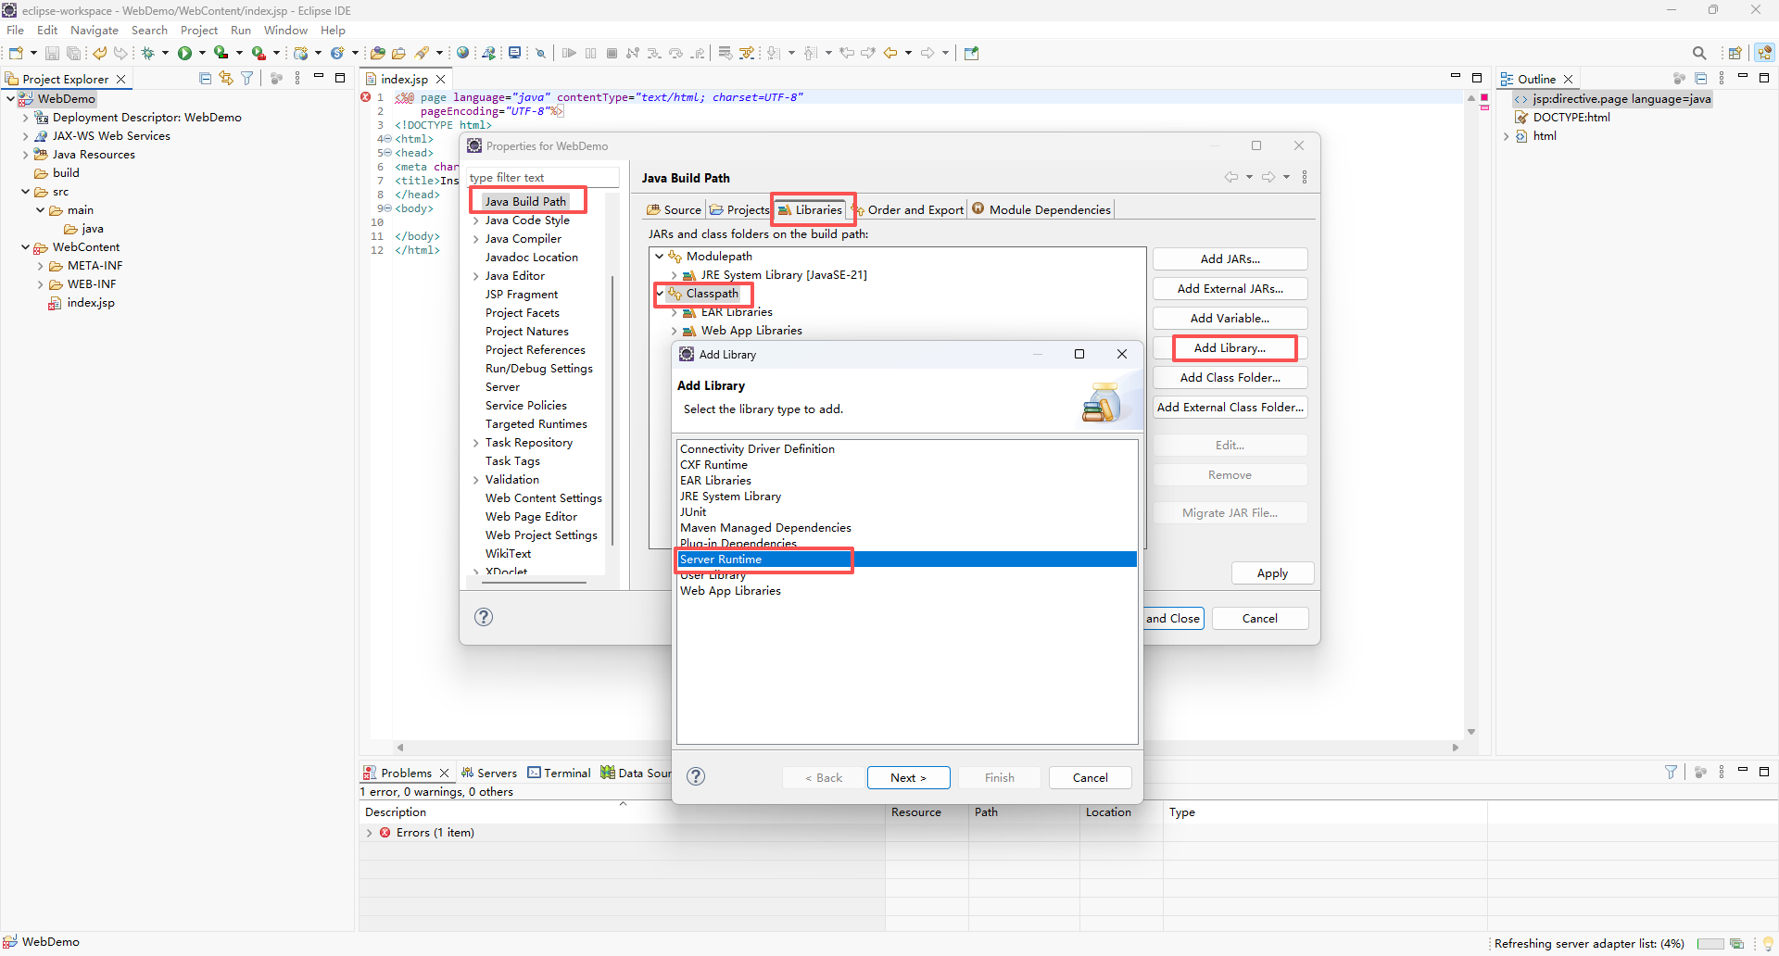
Task: Expand the Errors (1 item) row
Action: click(x=370, y=833)
